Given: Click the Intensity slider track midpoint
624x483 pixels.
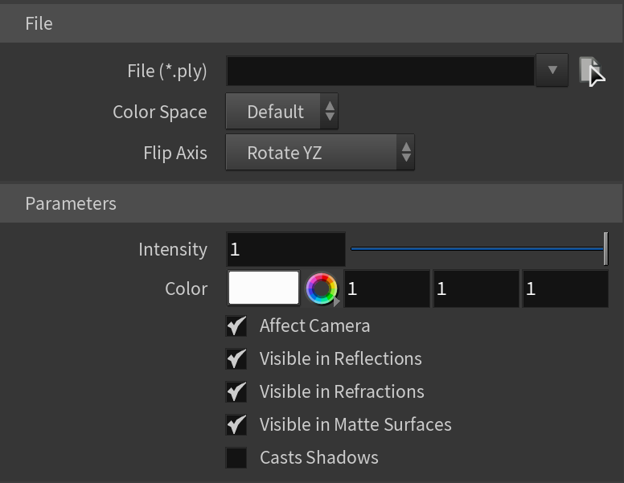Looking at the screenshot, I should coord(478,249).
